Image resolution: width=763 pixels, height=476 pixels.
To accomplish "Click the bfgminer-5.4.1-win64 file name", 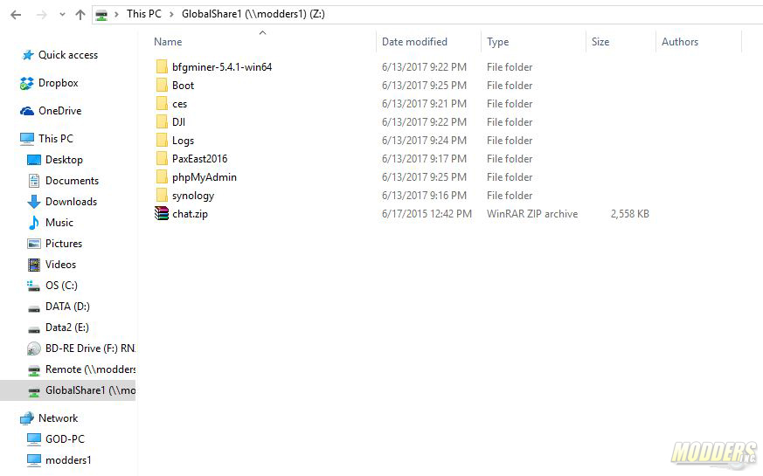I will 222,67.
